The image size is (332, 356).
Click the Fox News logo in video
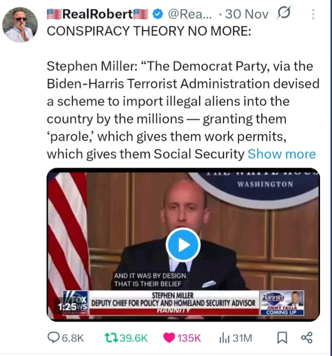pyautogui.click(x=76, y=302)
